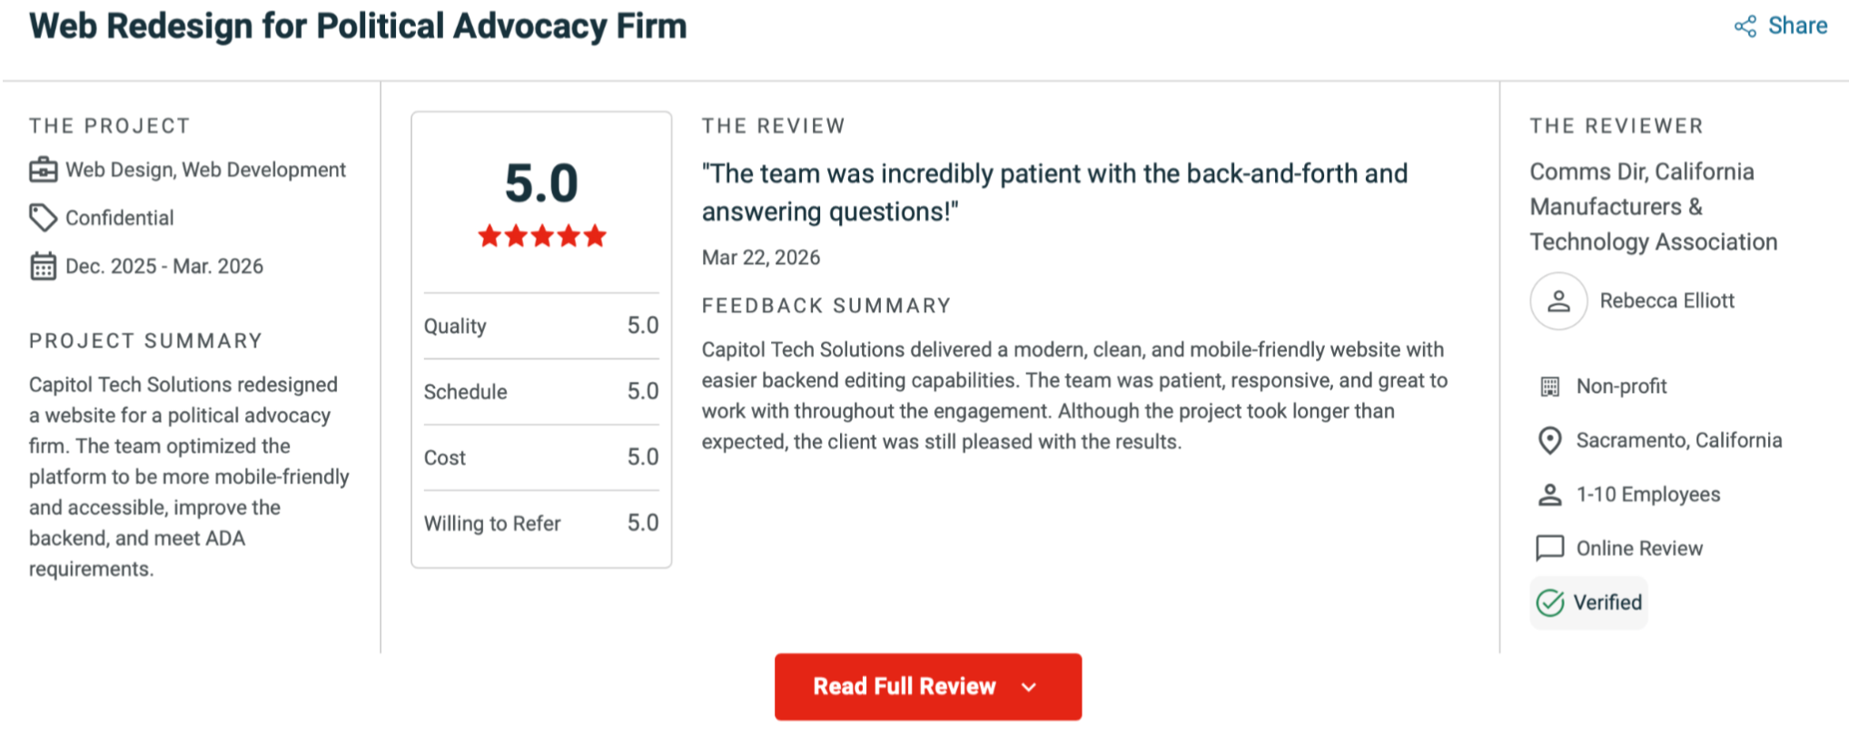Select the Quality score row

click(x=541, y=326)
